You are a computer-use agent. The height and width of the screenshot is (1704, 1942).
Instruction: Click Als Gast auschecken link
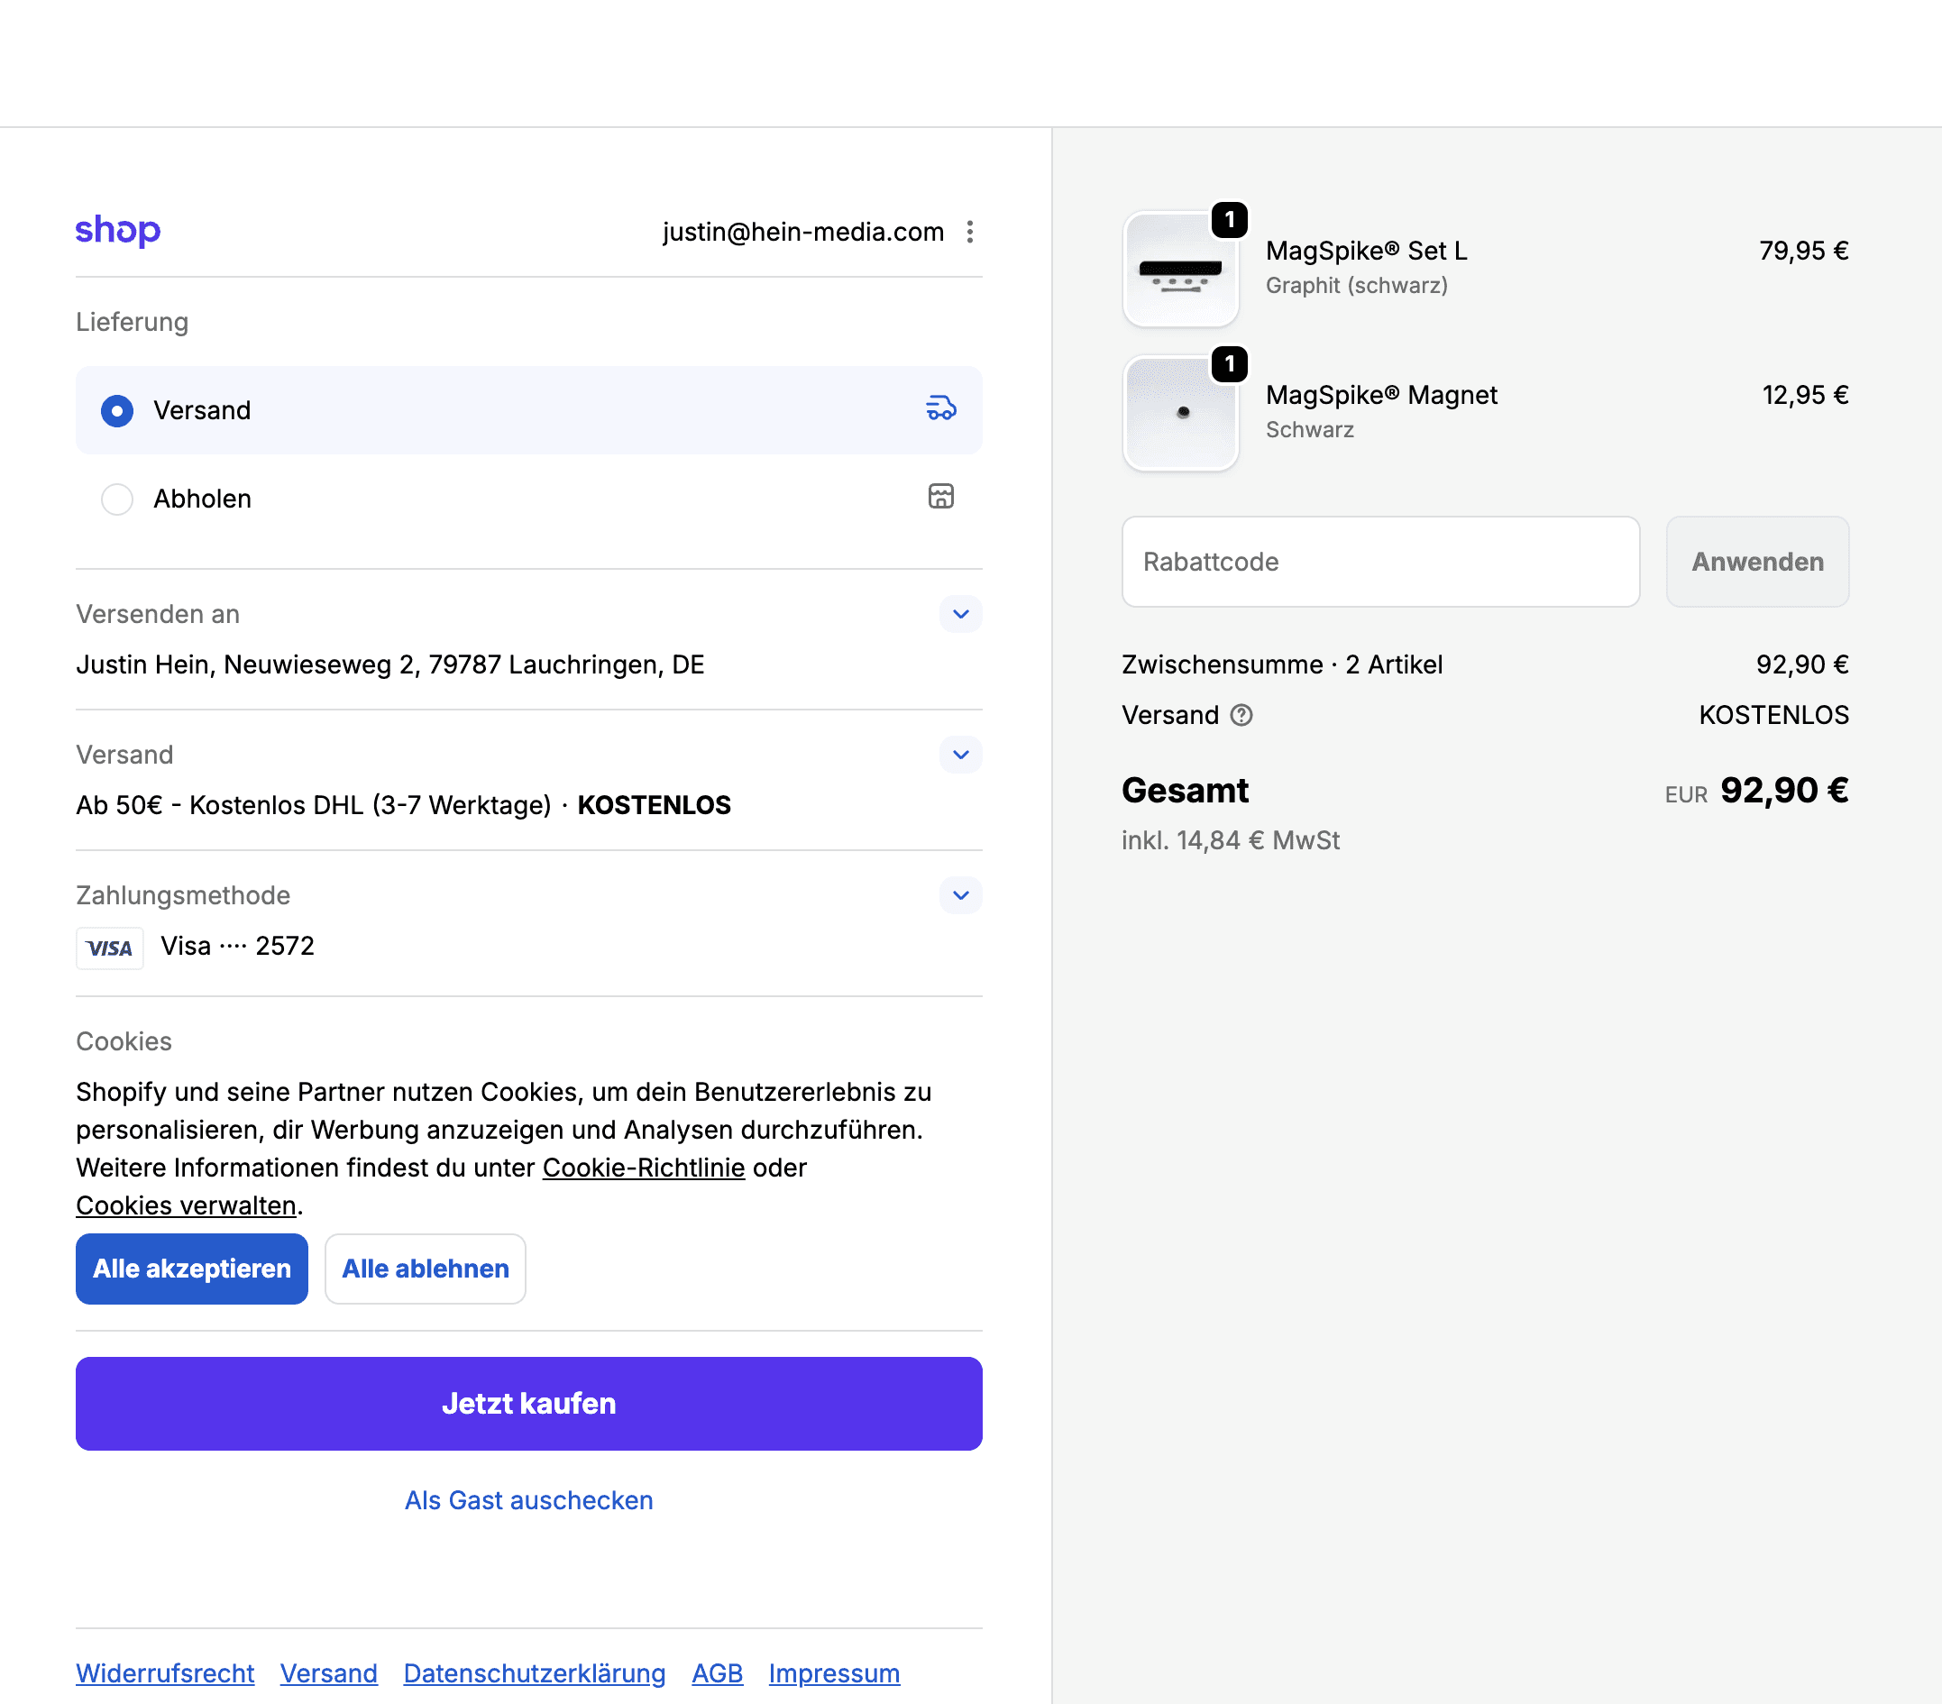528,1499
